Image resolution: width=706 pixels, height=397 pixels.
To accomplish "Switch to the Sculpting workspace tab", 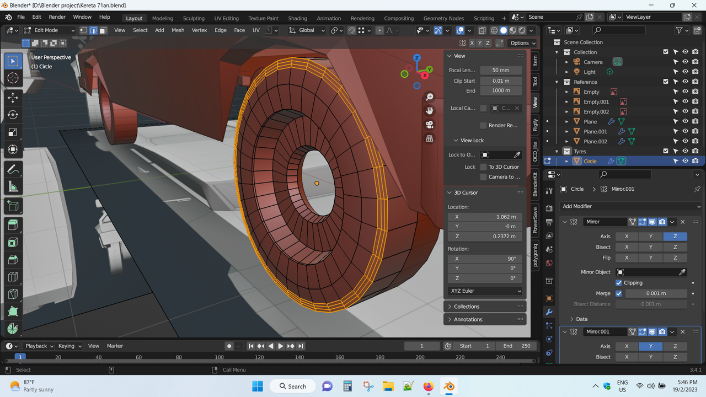I will click(194, 18).
